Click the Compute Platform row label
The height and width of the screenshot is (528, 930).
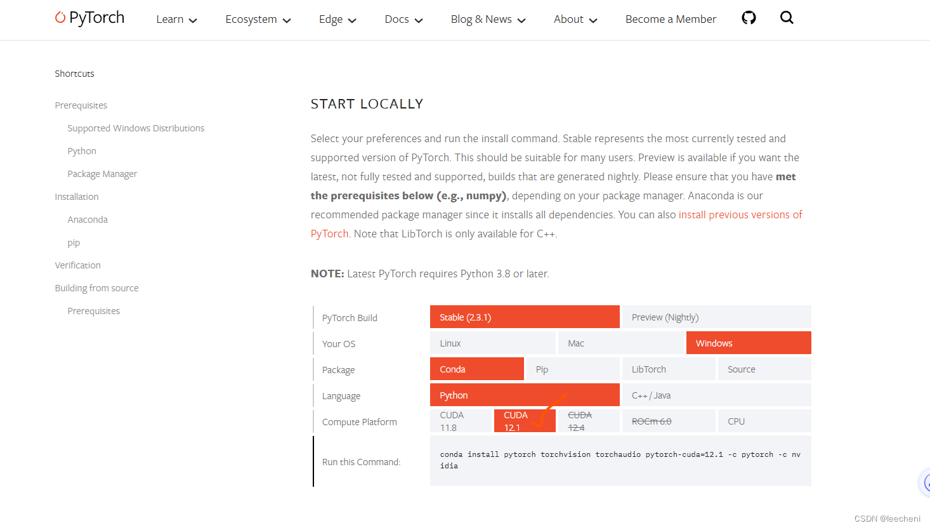(360, 422)
